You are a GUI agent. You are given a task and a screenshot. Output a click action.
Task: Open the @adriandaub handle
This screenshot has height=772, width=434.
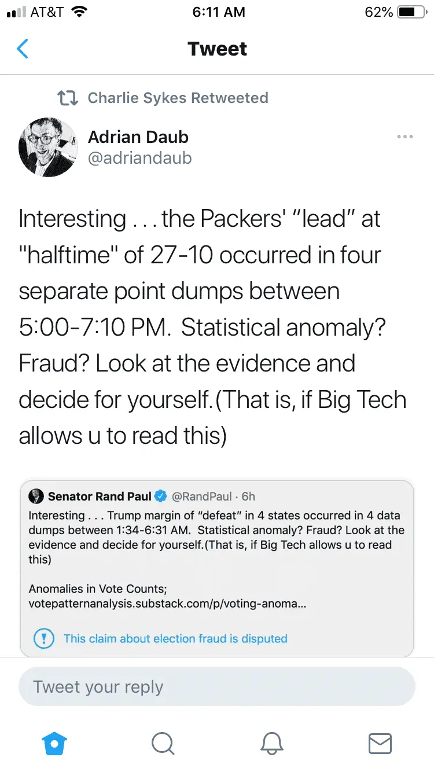pos(139,158)
